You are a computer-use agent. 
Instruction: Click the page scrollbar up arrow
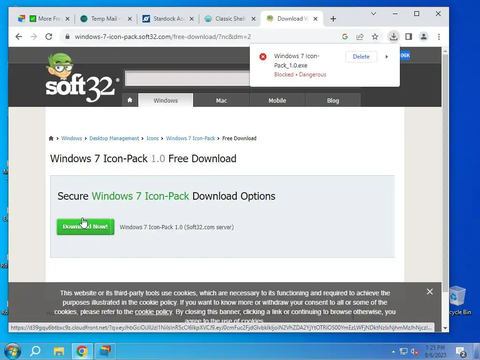(445, 51)
